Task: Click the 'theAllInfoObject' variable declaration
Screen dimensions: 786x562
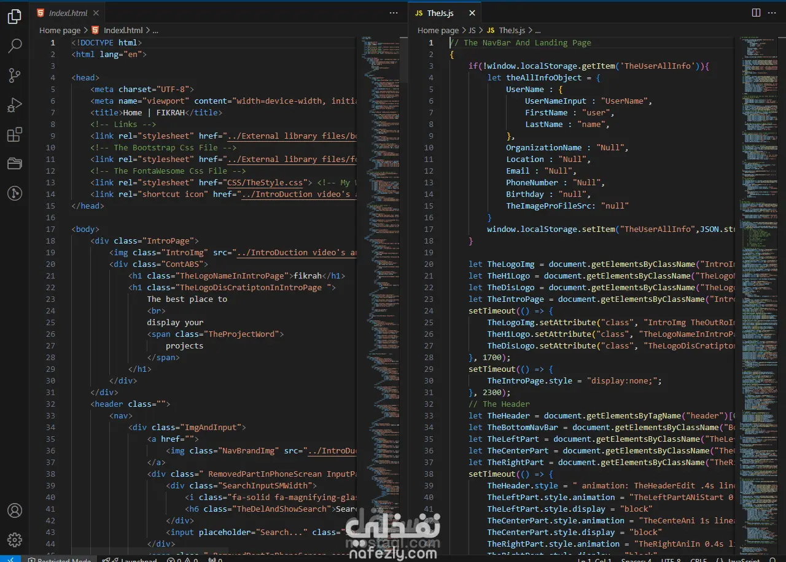Action: pyautogui.click(x=543, y=78)
